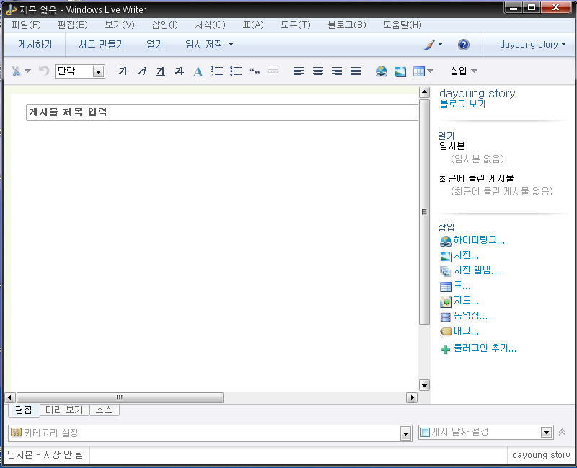577x468 pixels.
Task: Apply bulleted list formatting
Action: [x=236, y=71]
